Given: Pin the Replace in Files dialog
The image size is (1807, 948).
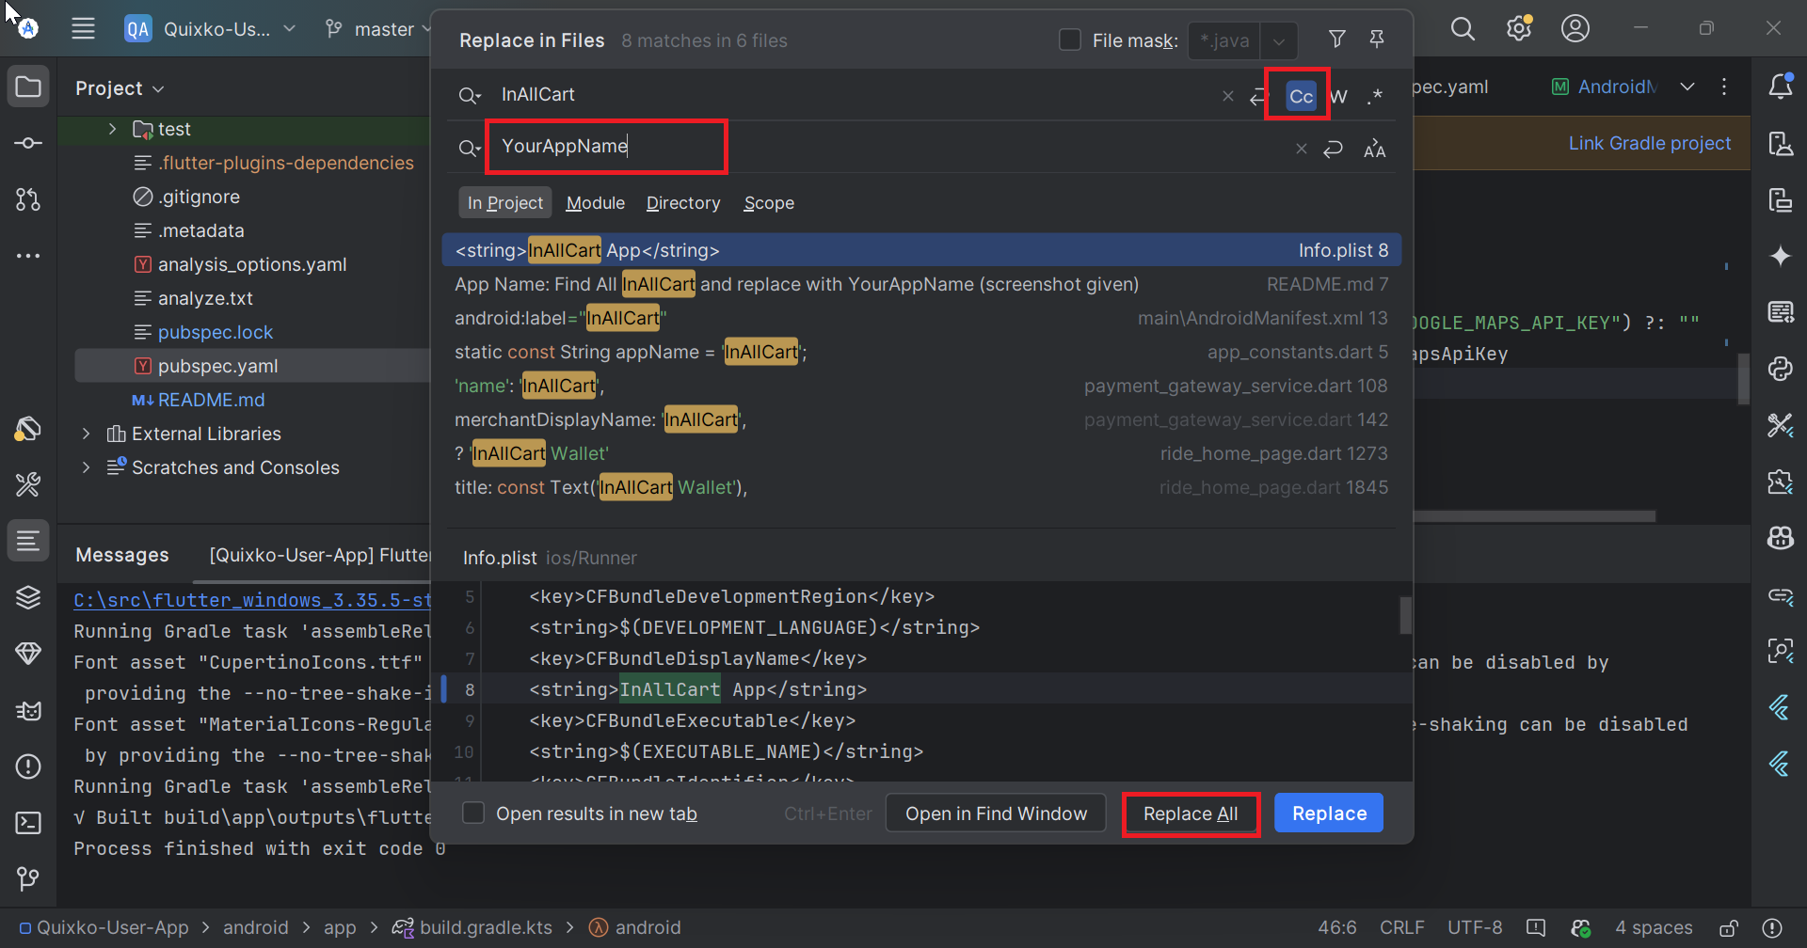Looking at the screenshot, I should coord(1376,39).
